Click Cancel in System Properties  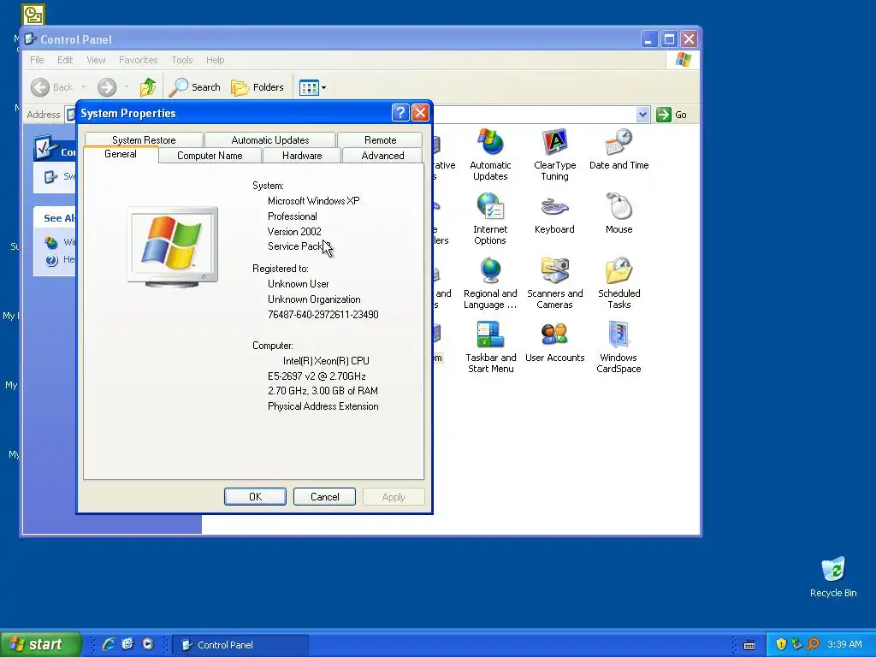tap(324, 497)
